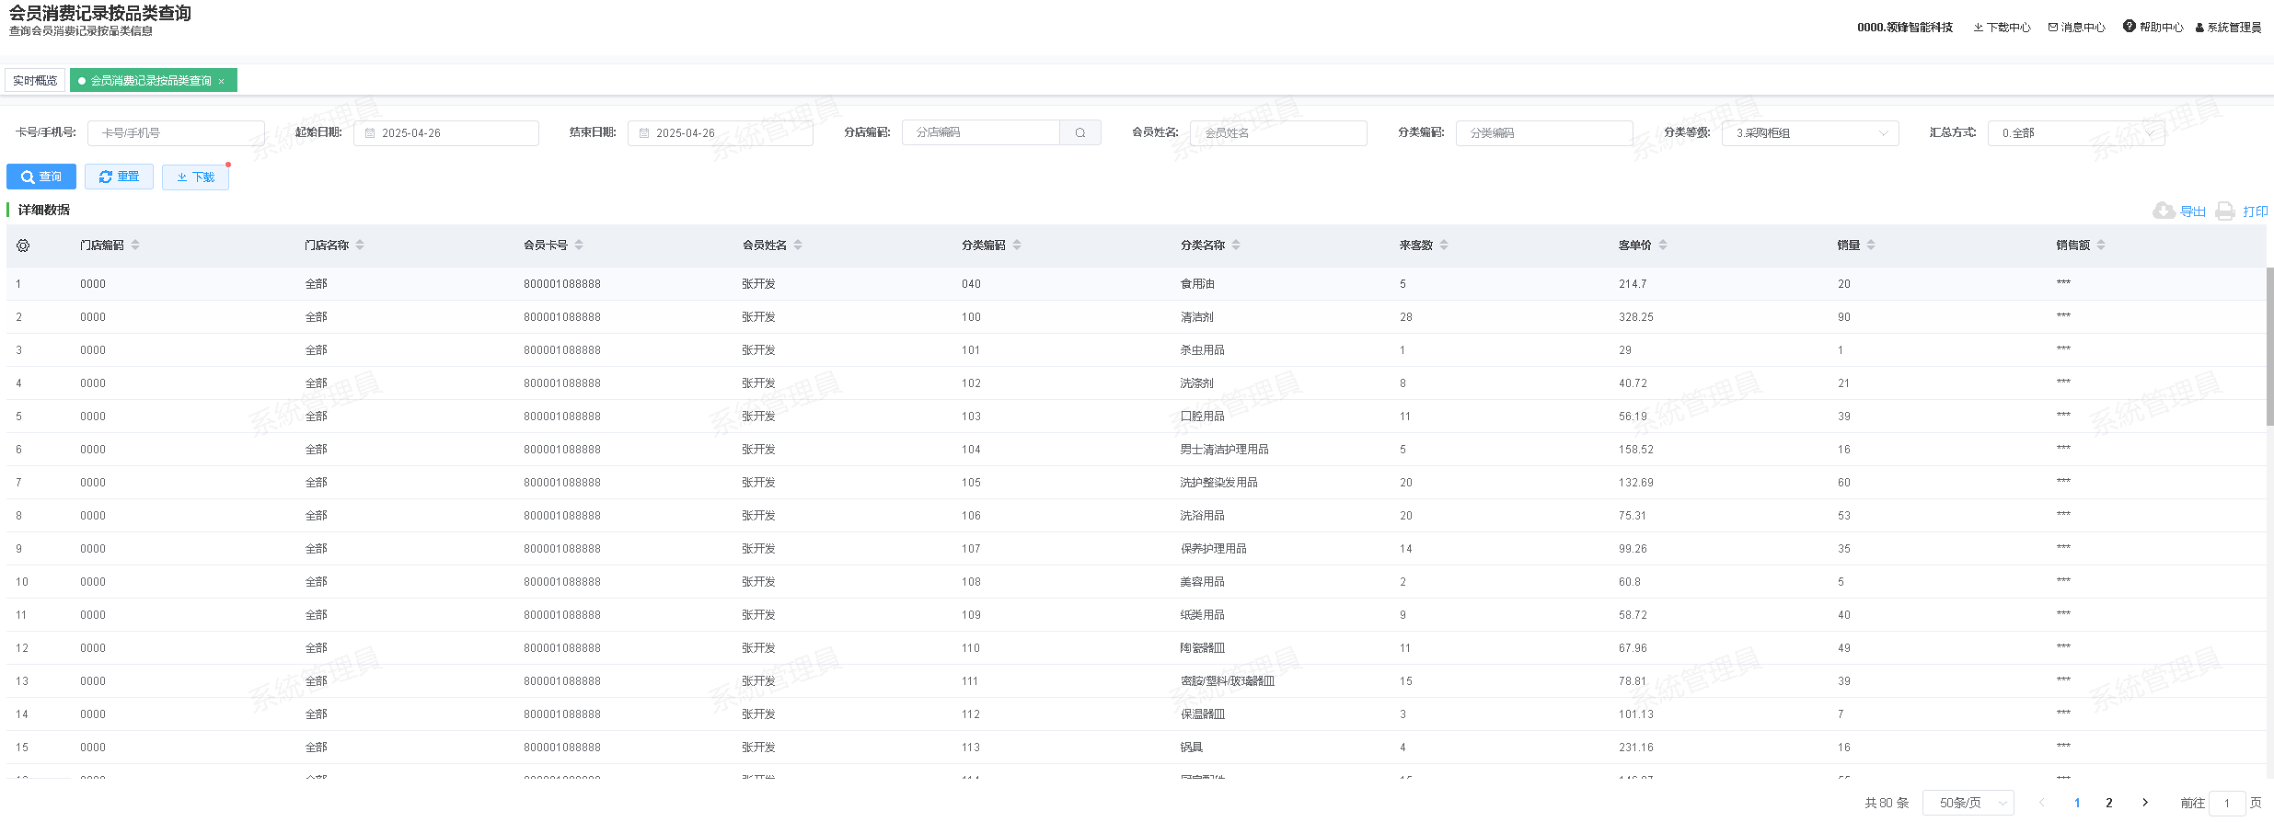This screenshot has height=822, width=2274.
Task: Click the 打印 printer icon
Action: [2225, 211]
